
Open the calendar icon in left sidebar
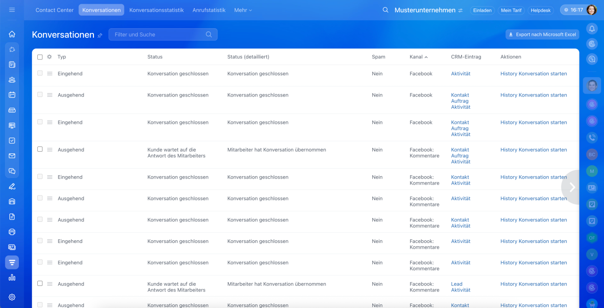(12, 95)
